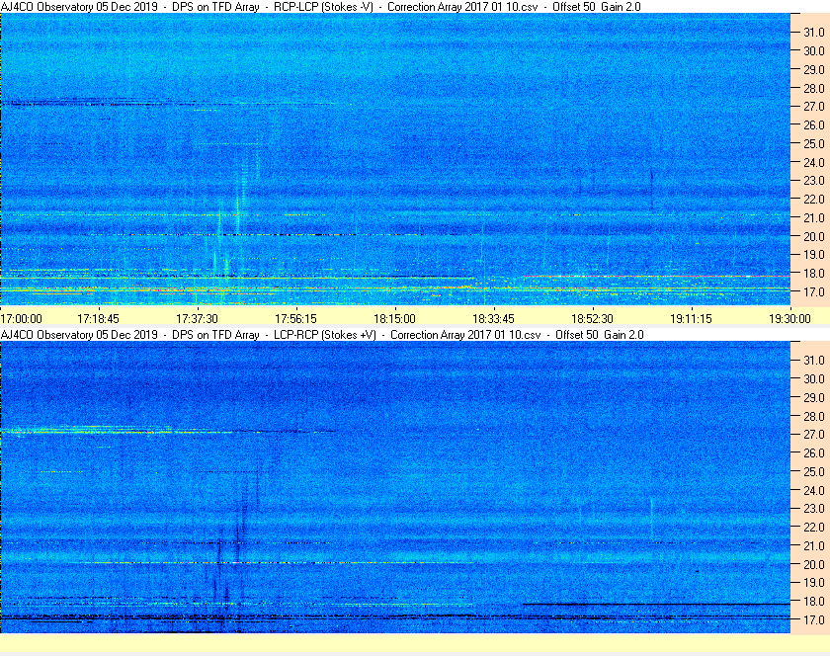
Task: Click the 28.0 frequency label on the RCP-LCP plot
Action: coord(814,88)
